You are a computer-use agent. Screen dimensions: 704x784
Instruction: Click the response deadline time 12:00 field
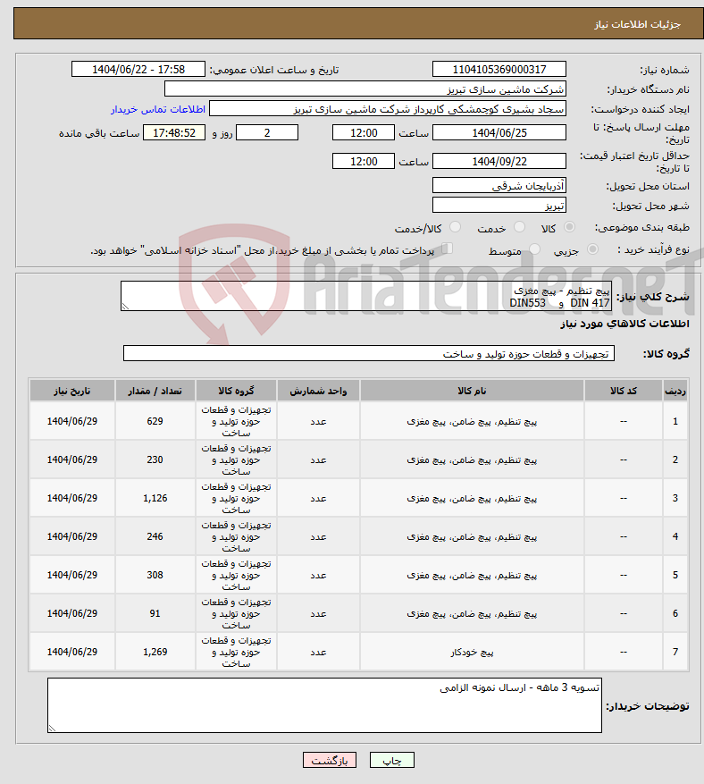[x=364, y=133]
